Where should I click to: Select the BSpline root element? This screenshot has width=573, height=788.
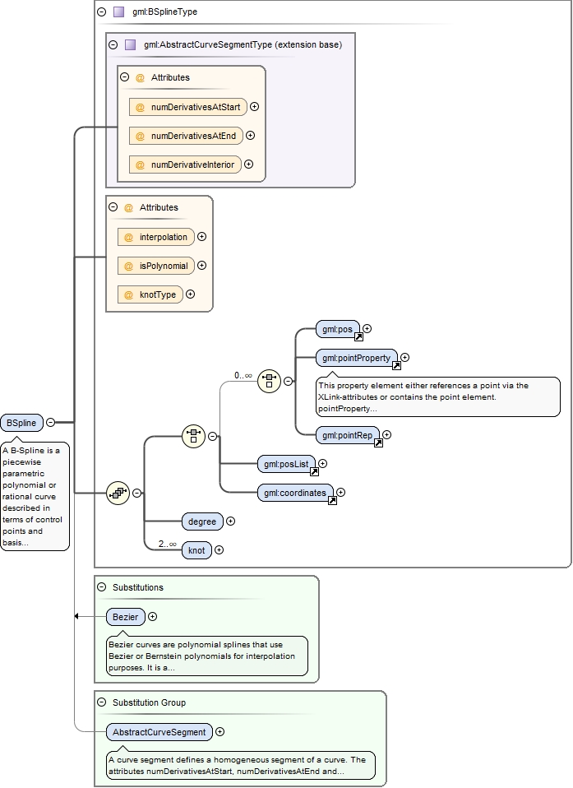(21, 422)
